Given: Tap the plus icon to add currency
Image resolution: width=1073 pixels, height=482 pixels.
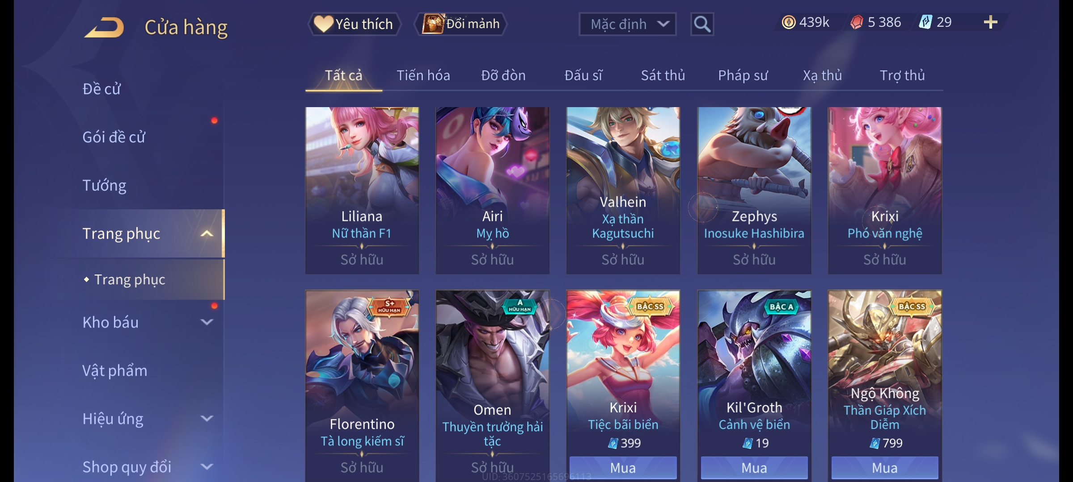Looking at the screenshot, I should tap(990, 22).
